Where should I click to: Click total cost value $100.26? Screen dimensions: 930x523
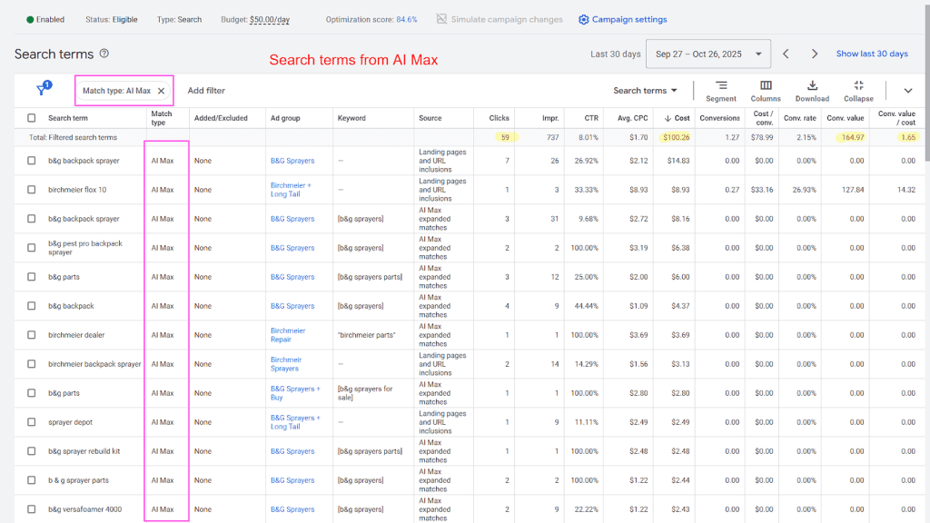click(x=676, y=137)
